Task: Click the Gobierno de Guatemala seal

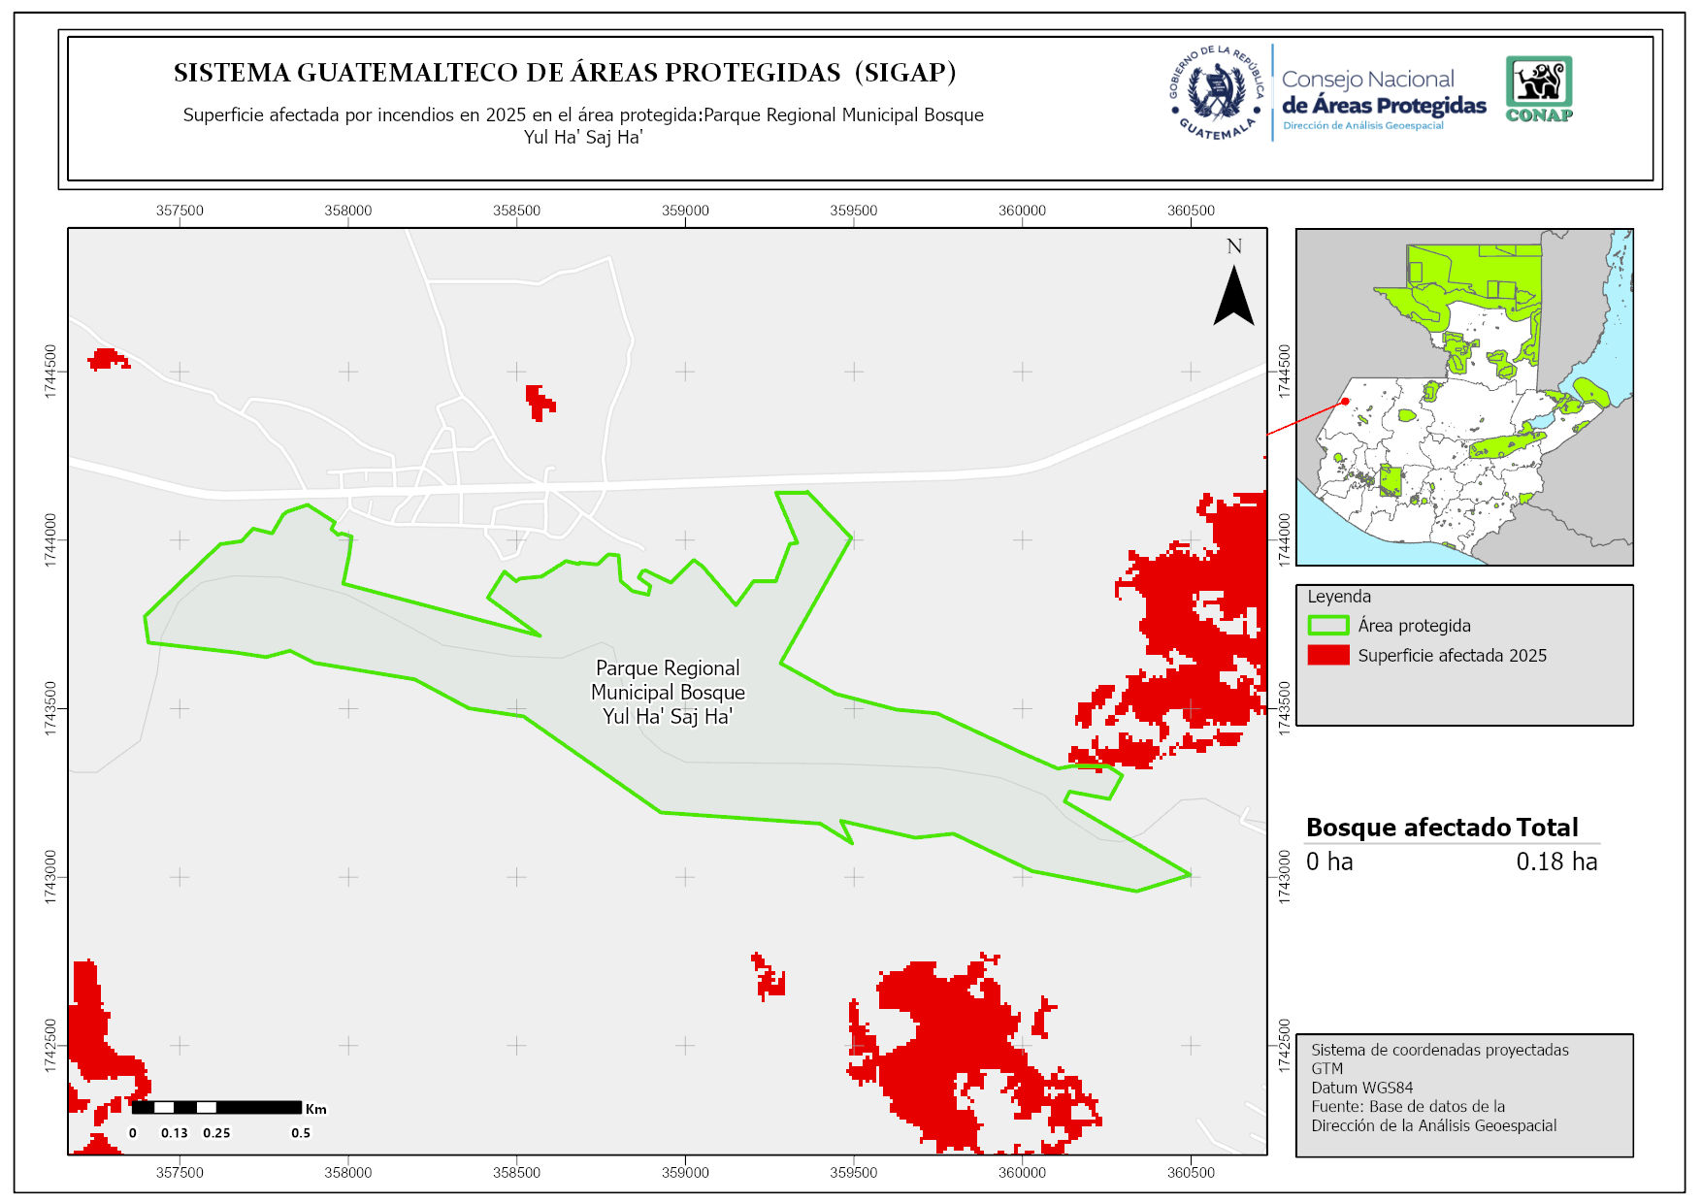Action: 1216,93
